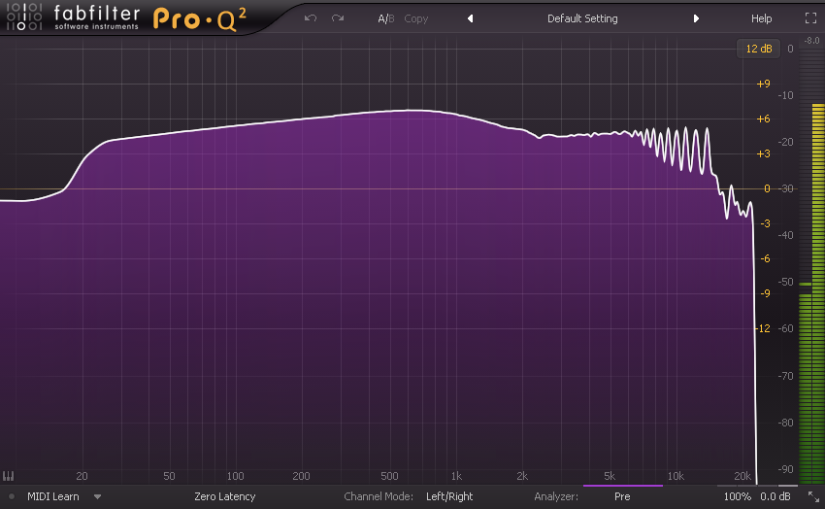Toggle the MIDI Learn button
Viewport: 825px width, 509px height.
point(52,496)
